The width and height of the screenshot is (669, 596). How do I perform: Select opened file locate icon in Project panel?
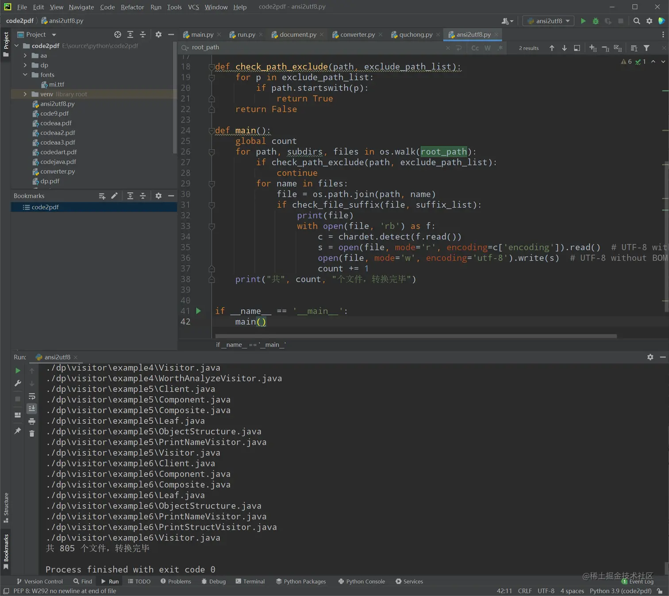click(118, 35)
